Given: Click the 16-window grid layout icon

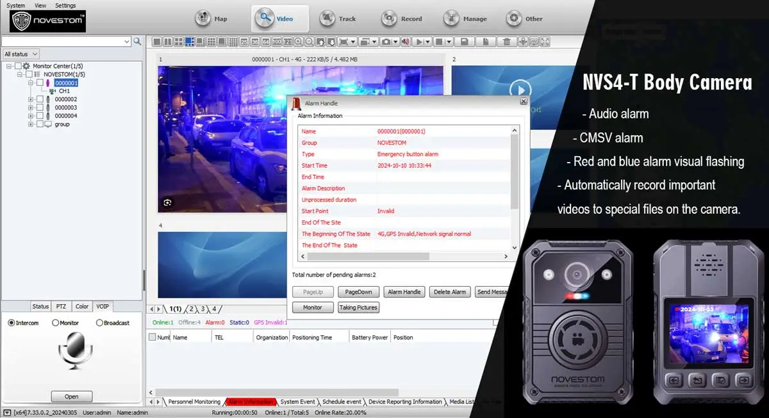Looking at the screenshot, I should [x=233, y=42].
